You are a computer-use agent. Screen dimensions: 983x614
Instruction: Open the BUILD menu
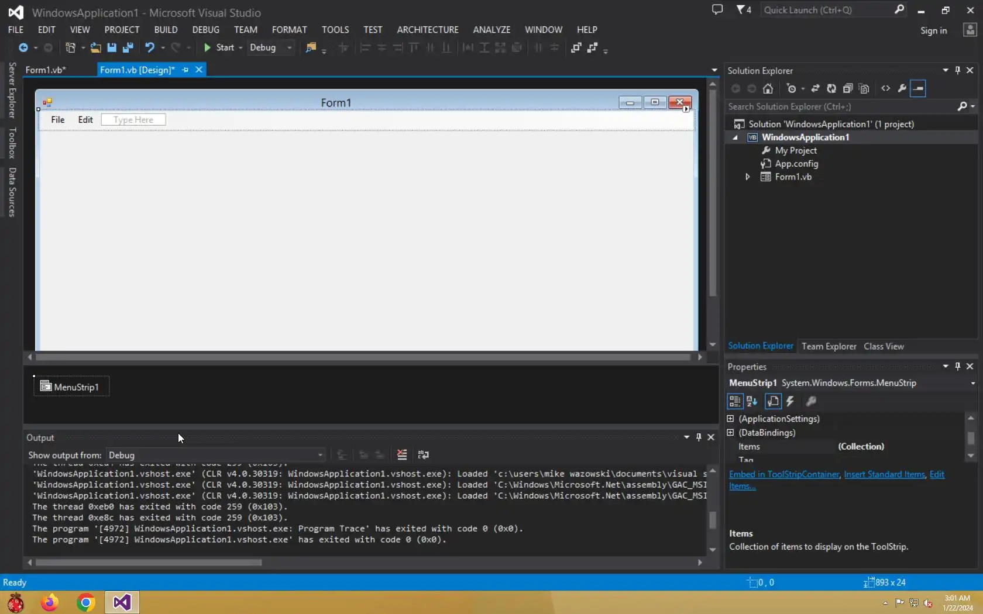click(166, 30)
